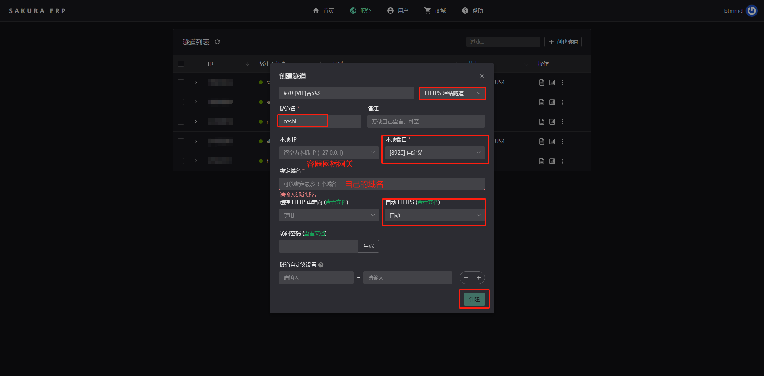This screenshot has height=376, width=764.
Task: Open the statistics chart icon in the second row
Action: click(x=552, y=102)
